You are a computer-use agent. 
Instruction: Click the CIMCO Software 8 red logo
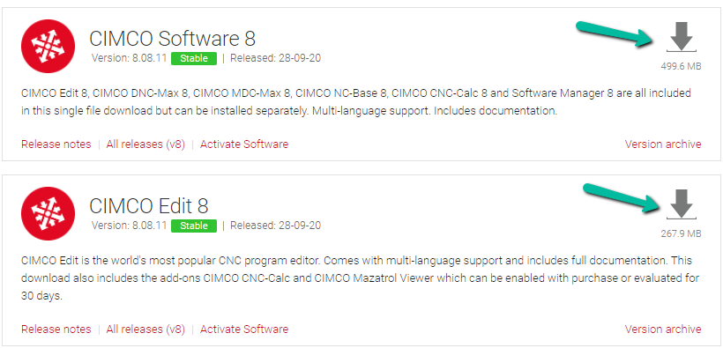[48, 46]
